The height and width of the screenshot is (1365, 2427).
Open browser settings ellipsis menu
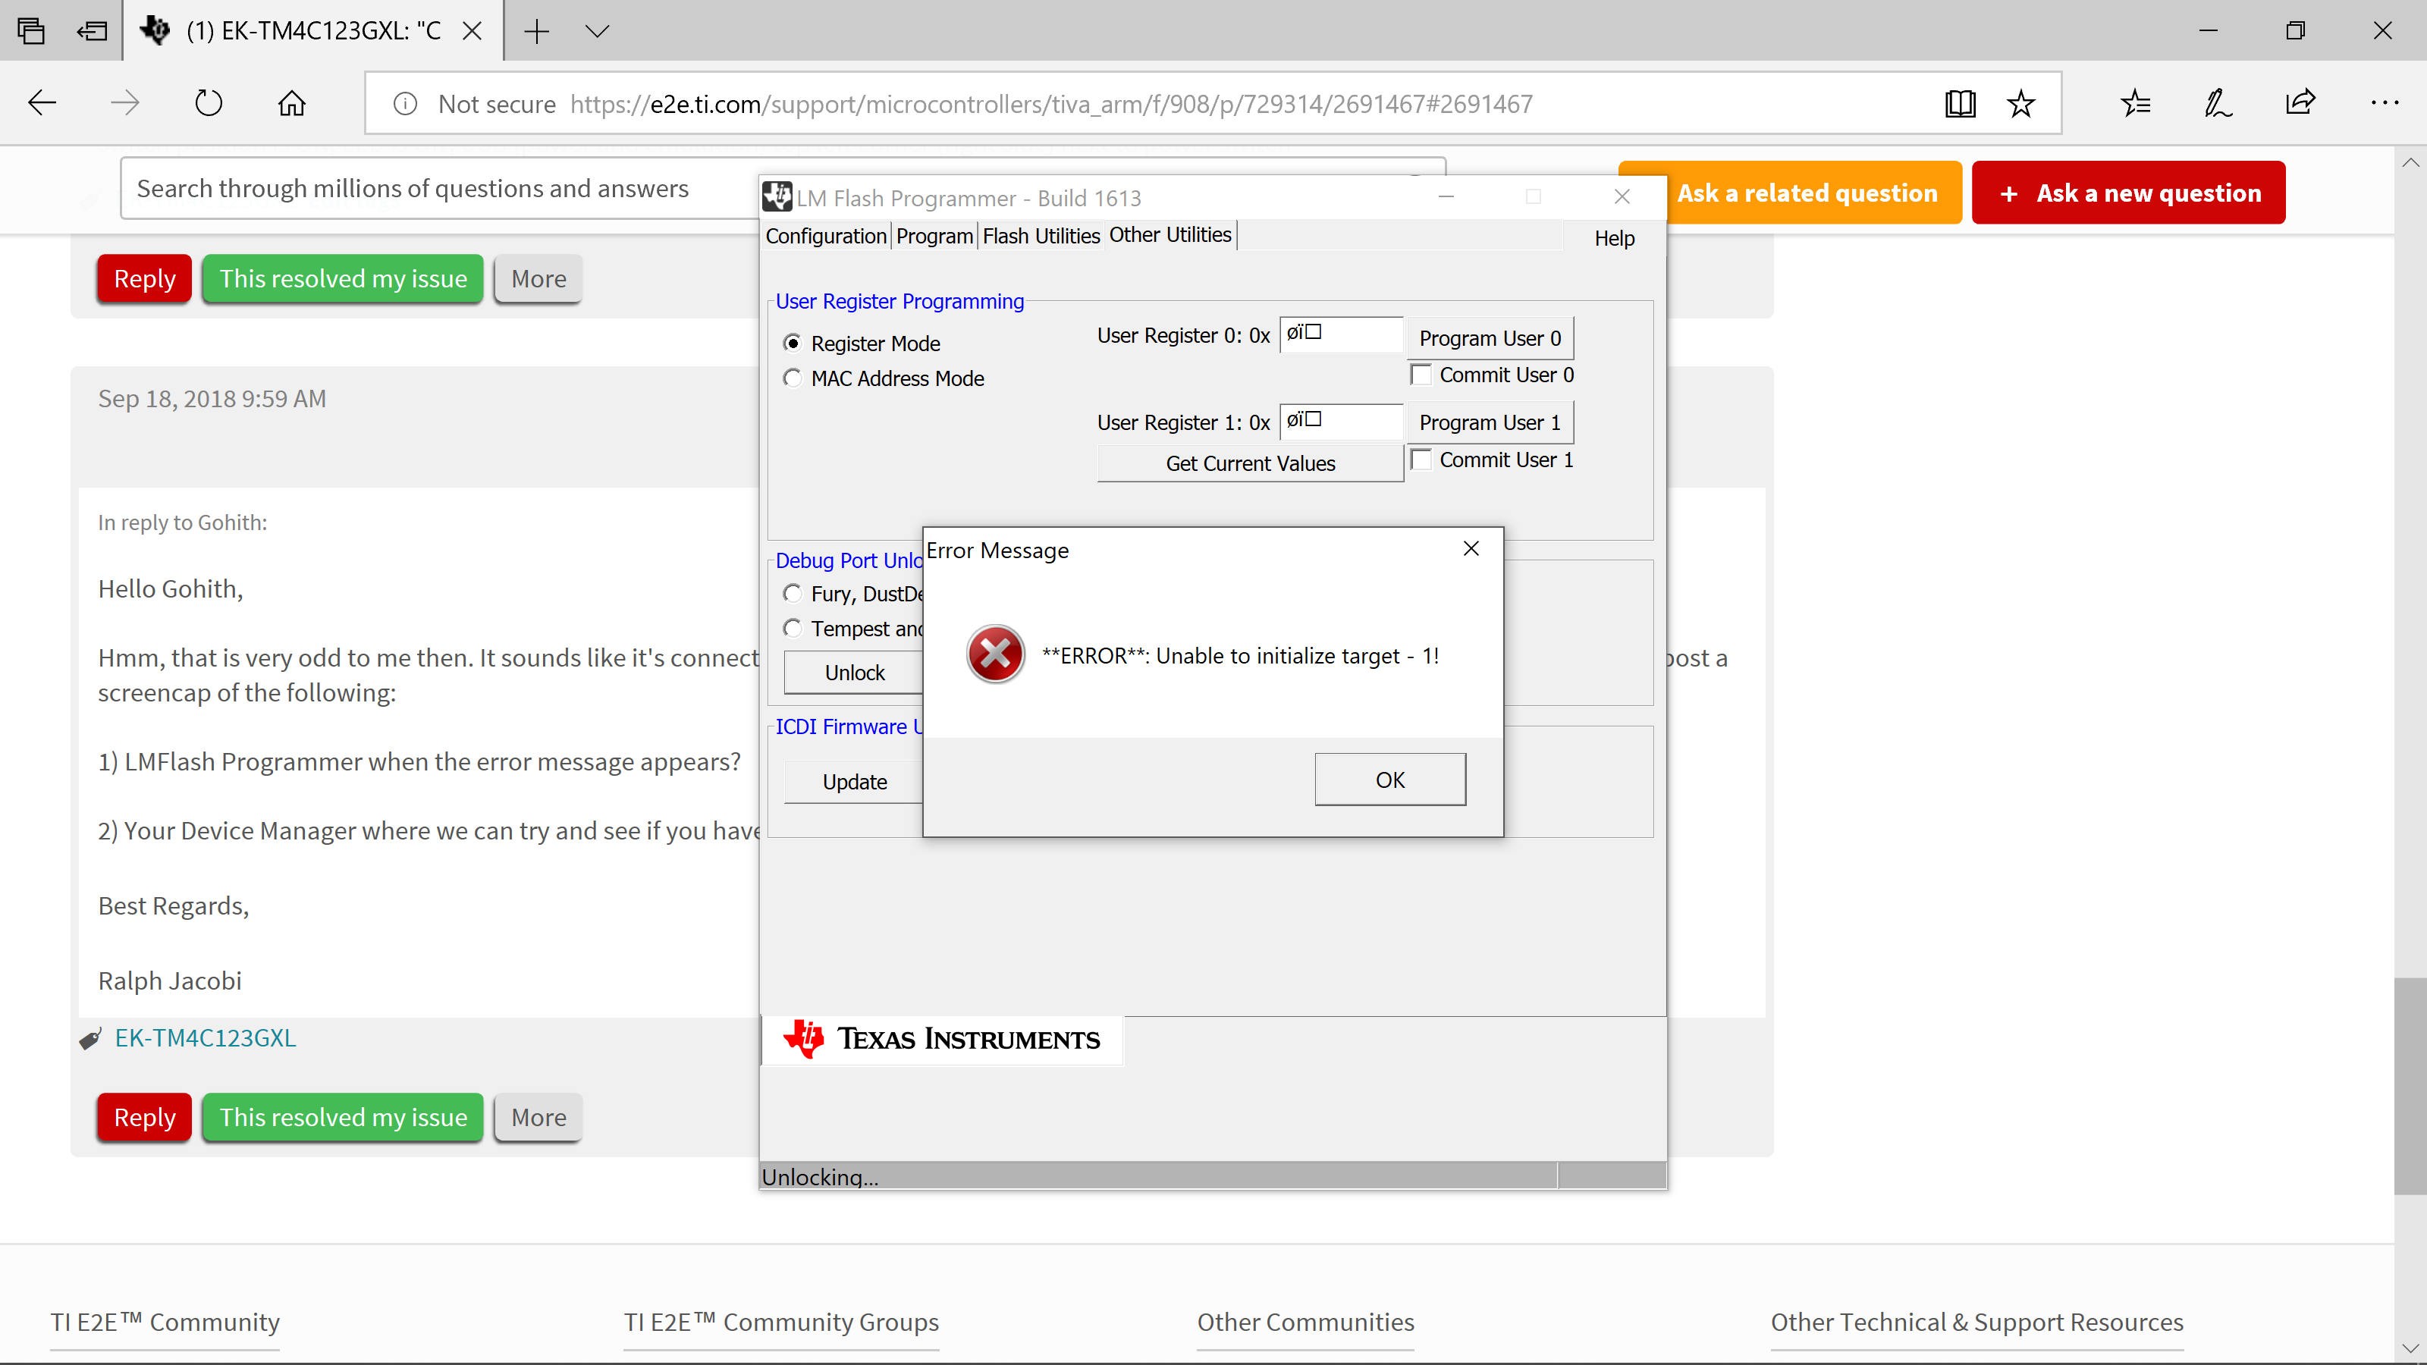coord(2385,102)
